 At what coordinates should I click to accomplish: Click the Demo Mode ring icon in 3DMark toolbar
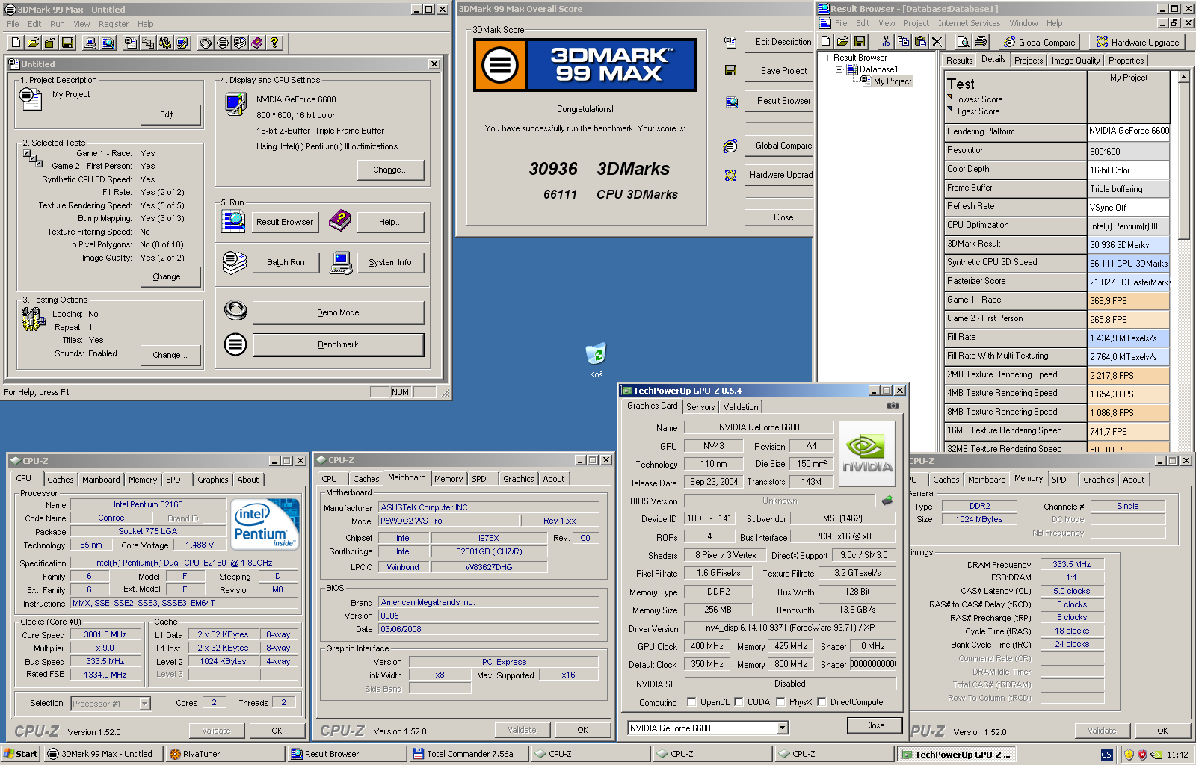[x=206, y=43]
